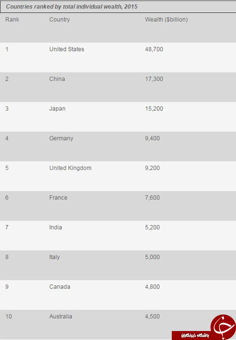Click the 17,300 wealth value
The image size is (236, 340).
(154, 79)
